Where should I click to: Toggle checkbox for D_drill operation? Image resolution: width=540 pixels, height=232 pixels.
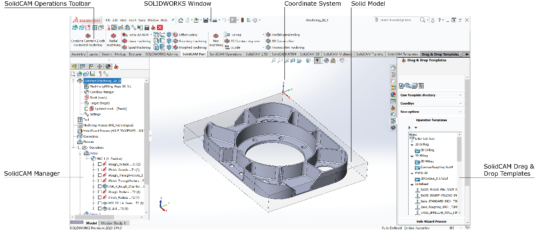pyautogui.click(x=99, y=208)
